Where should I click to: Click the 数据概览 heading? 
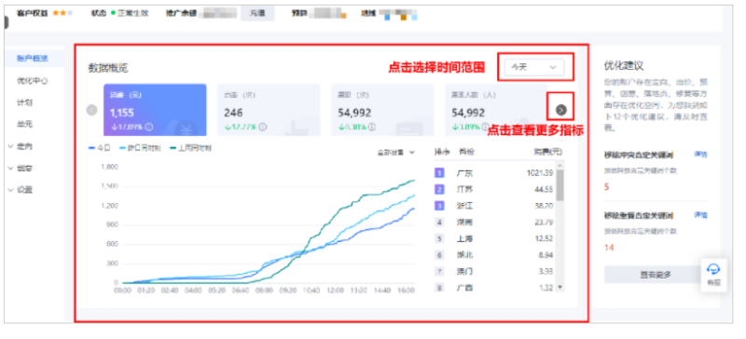[108, 68]
